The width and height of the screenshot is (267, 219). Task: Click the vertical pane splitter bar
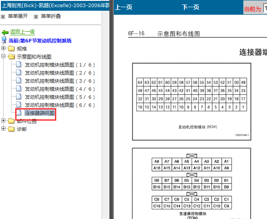pyautogui.click(x=112, y=109)
